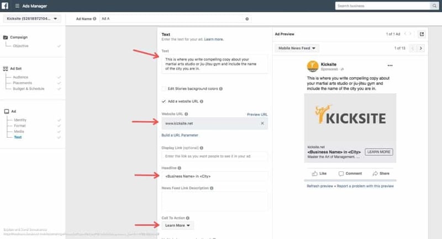Click the Ad Set section heading
The height and width of the screenshot is (239, 442).
point(16,68)
